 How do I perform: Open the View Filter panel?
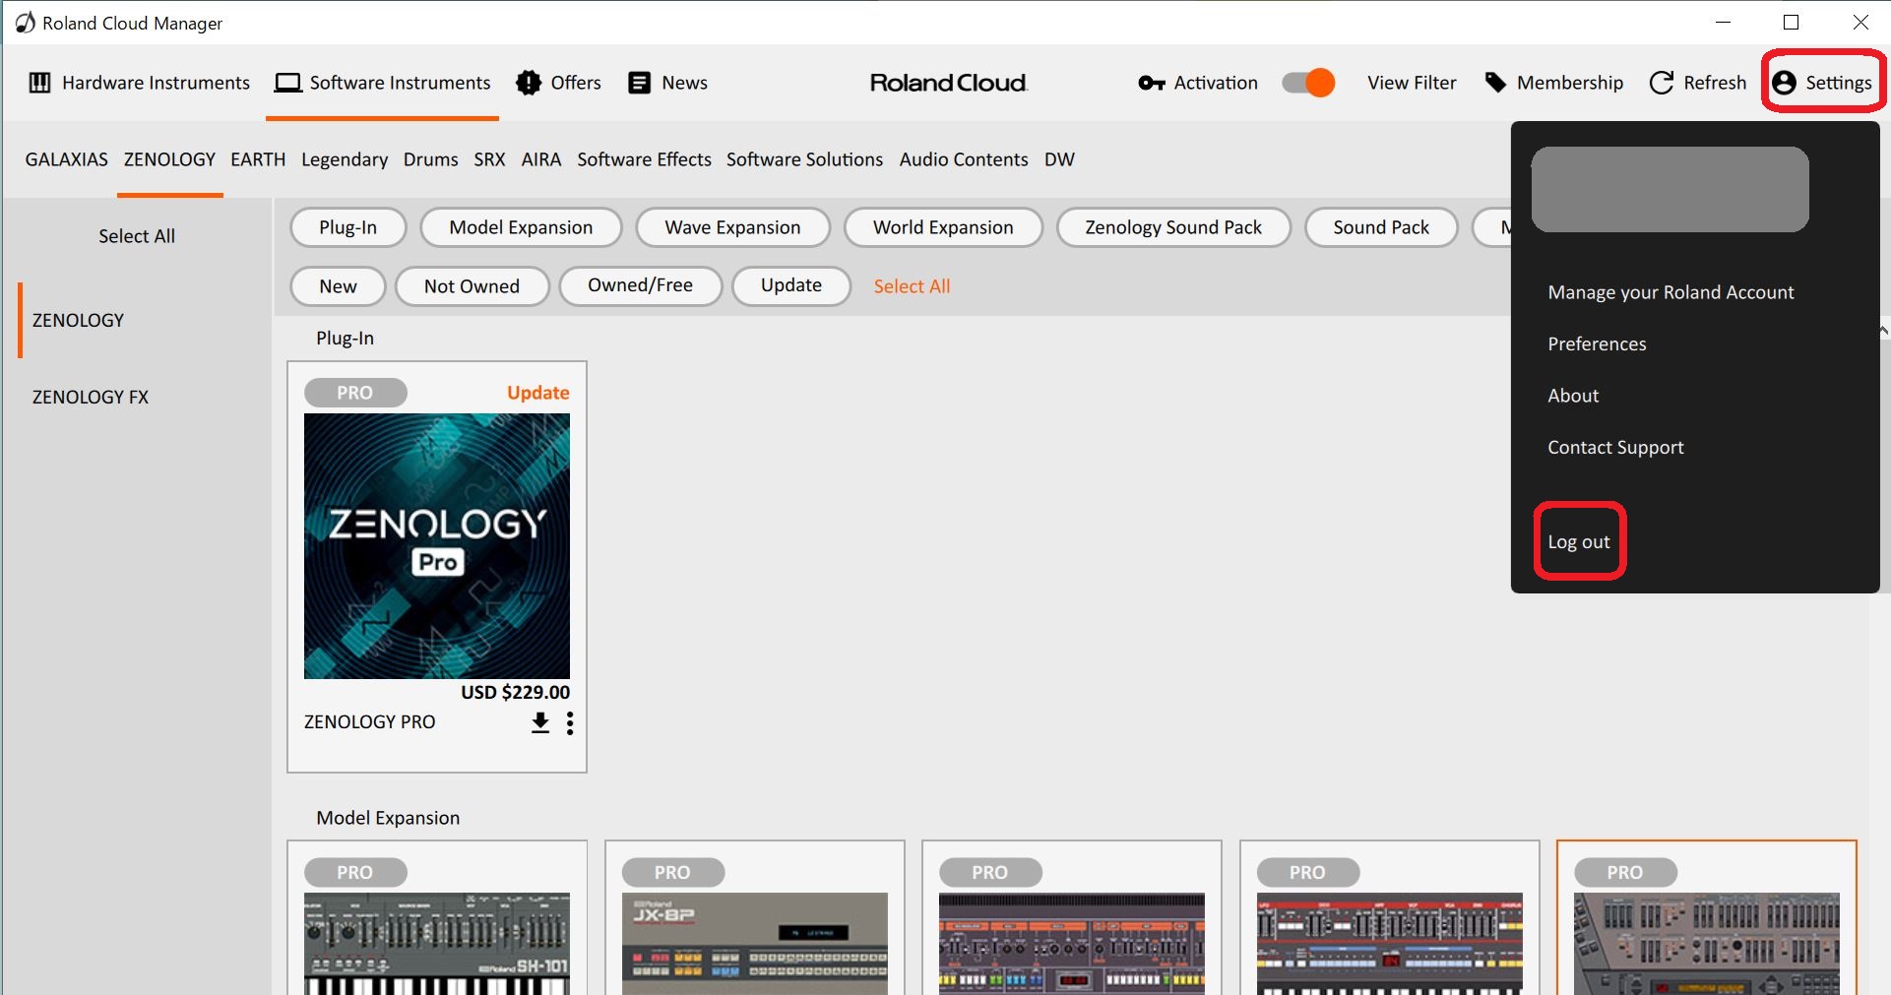(1411, 83)
